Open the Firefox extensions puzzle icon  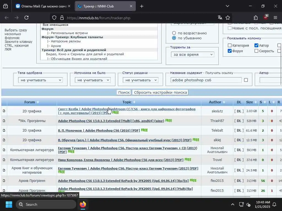point(256,18)
